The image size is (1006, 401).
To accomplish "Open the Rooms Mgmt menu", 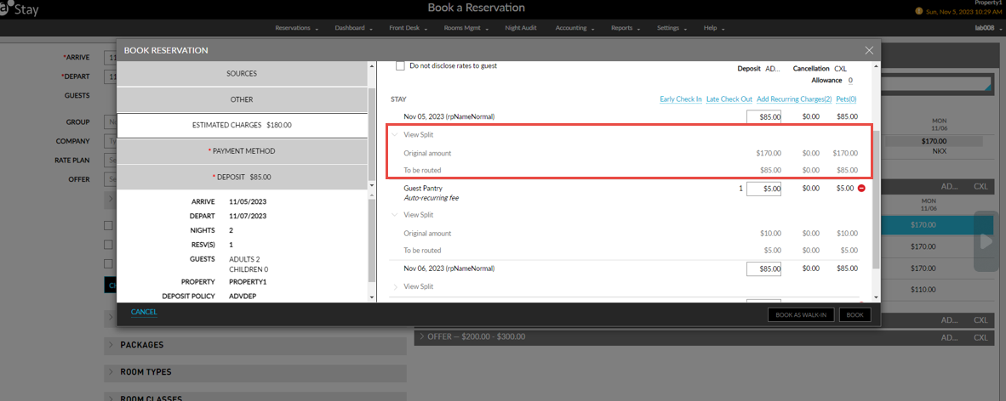I will click(x=466, y=28).
